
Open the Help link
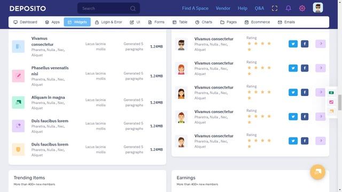[x=242, y=9]
